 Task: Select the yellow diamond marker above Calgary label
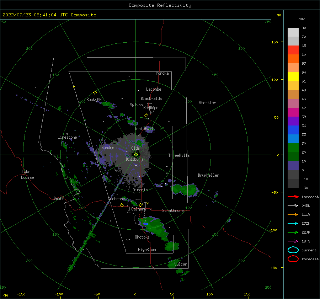(x=140, y=205)
